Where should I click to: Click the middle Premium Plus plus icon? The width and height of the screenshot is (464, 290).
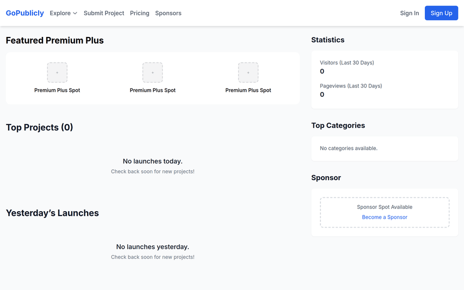[x=152, y=72]
